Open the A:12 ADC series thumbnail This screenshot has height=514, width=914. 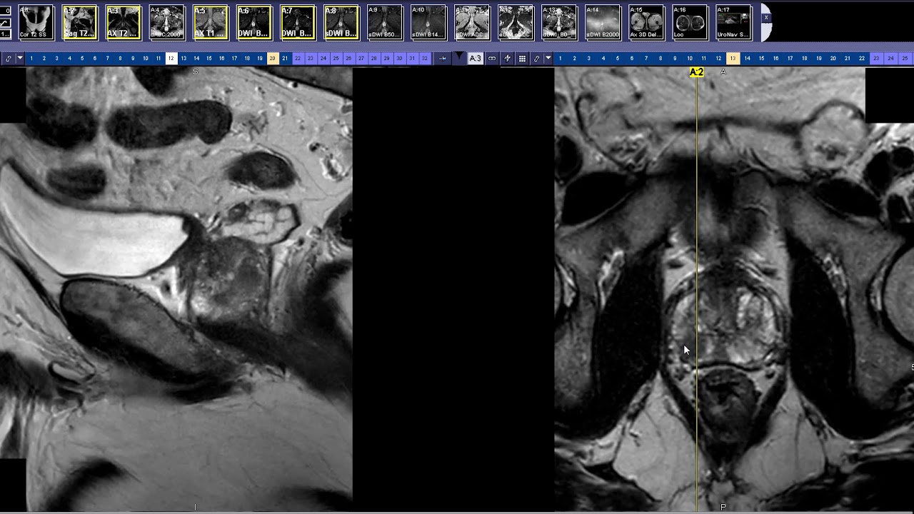(x=515, y=22)
